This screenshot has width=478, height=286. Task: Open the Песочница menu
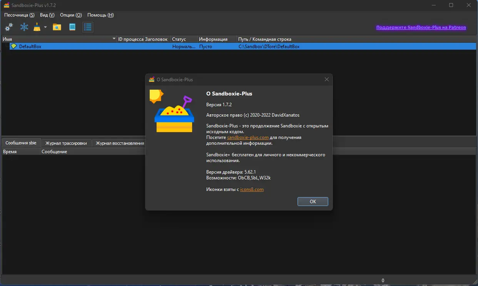(x=19, y=15)
